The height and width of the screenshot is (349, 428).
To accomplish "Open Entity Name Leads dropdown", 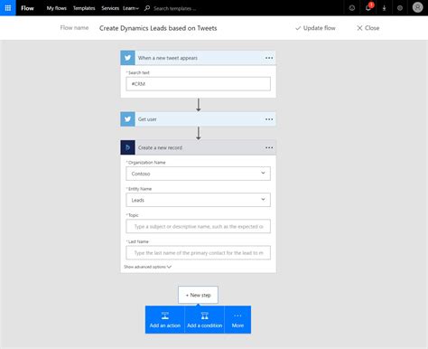I will click(x=198, y=200).
